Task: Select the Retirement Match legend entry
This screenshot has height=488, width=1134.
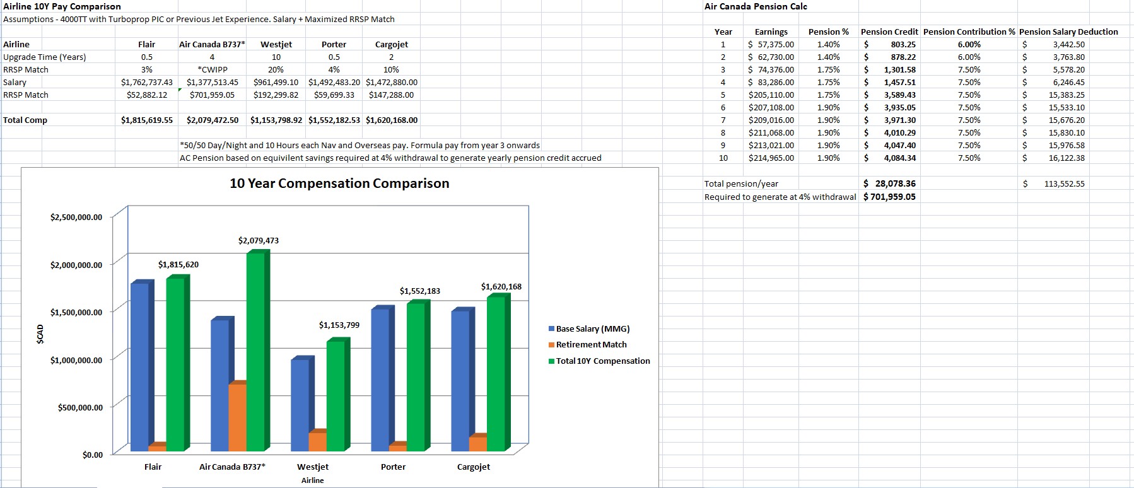Action: 587,344
